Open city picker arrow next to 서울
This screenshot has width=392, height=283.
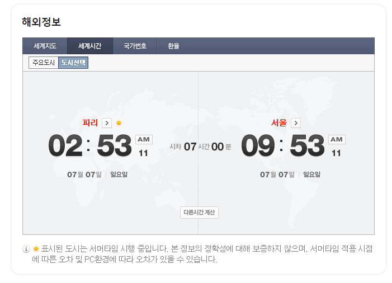296,123
